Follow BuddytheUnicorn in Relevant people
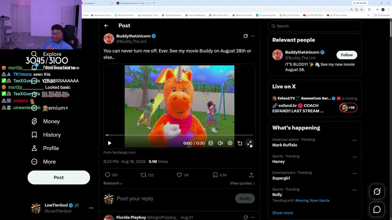This screenshot has height=220, width=392. click(x=347, y=55)
